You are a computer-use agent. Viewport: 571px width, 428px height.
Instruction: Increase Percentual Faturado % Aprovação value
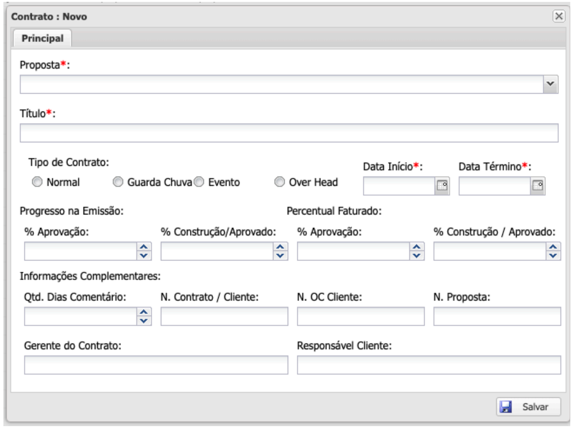pos(417,247)
